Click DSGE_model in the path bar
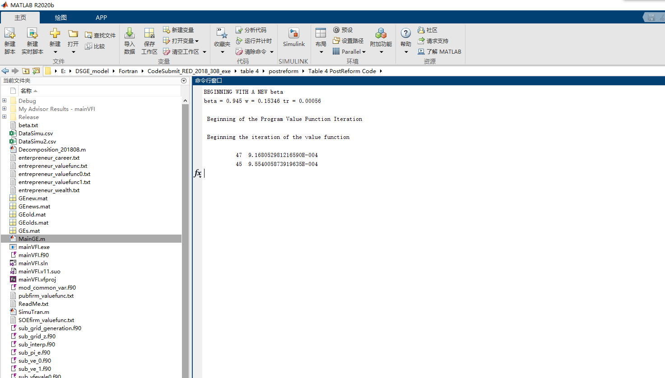 tap(92, 71)
